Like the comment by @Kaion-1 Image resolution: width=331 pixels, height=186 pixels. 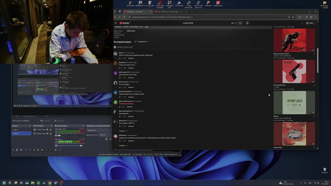[120, 58]
